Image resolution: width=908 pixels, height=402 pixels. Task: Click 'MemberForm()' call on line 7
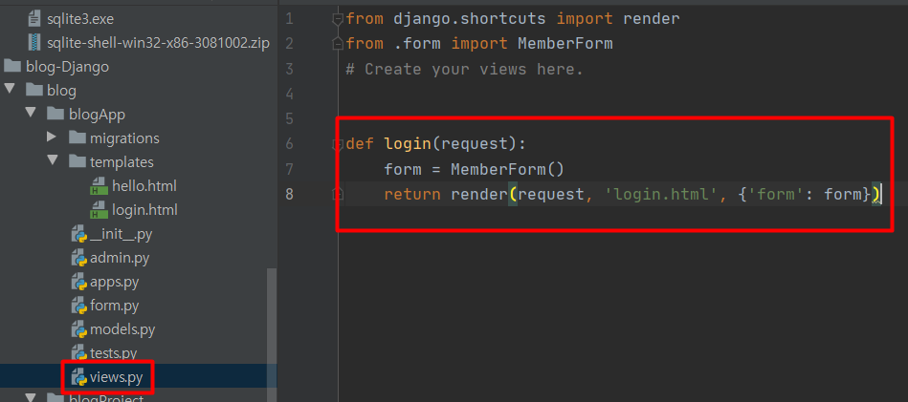[507, 169]
